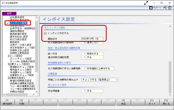Click the 統一方法 value field

[92, 54]
